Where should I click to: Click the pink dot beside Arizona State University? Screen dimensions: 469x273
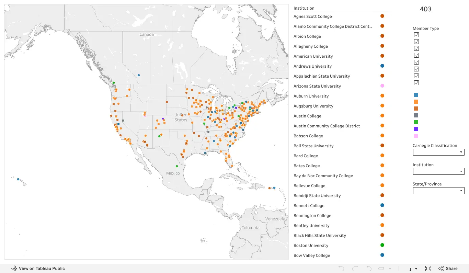(382, 86)
